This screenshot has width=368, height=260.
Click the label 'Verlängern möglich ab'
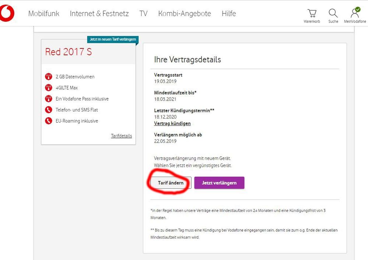coord(178,135)
